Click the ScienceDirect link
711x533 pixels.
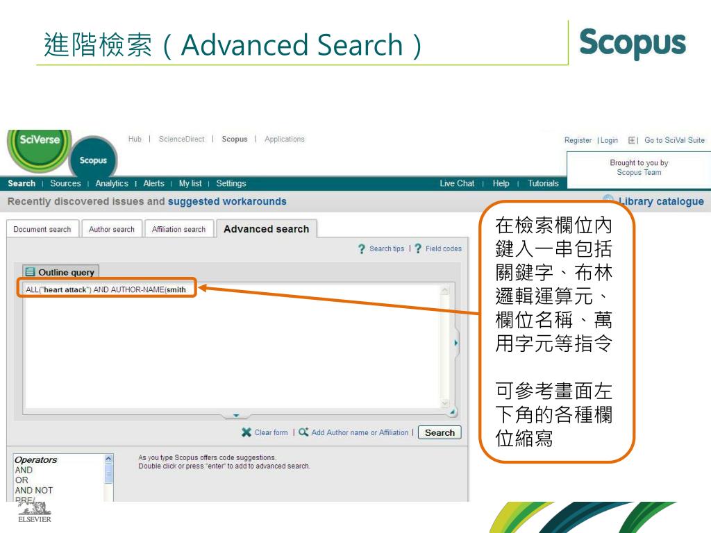point(181,139)
